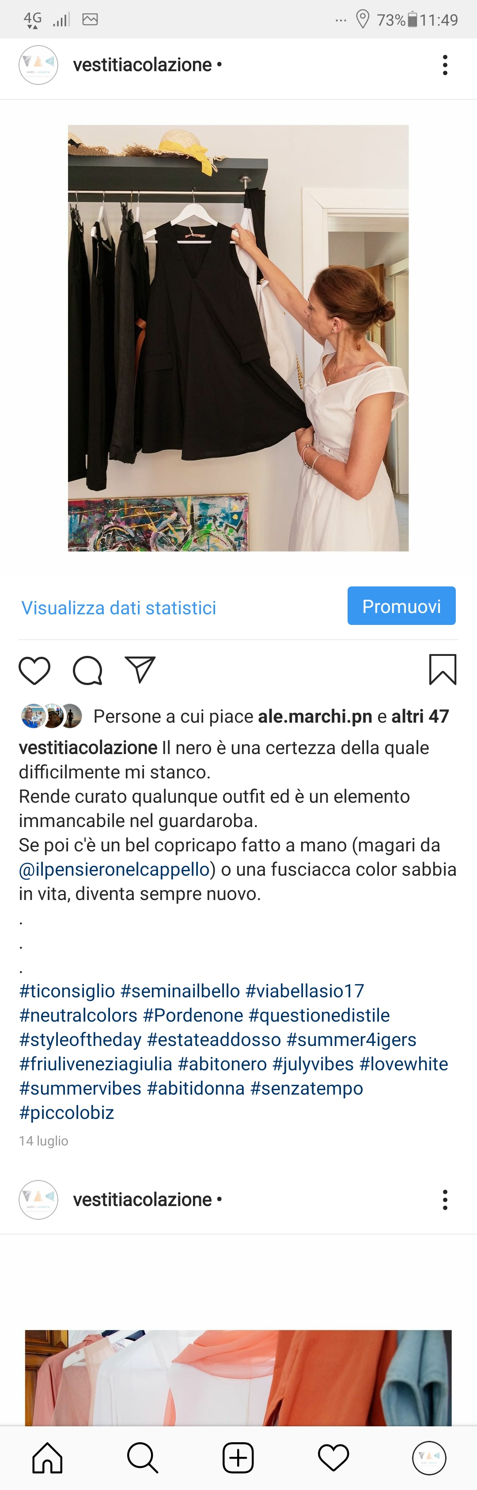
Task: Tap #Pordenone hashtag
Action: coord(193,1015)
